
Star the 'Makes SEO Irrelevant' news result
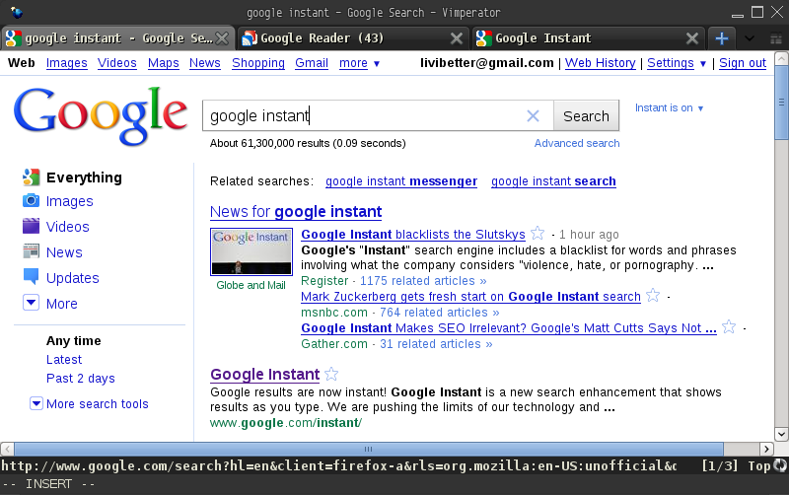tap(729, 327)
